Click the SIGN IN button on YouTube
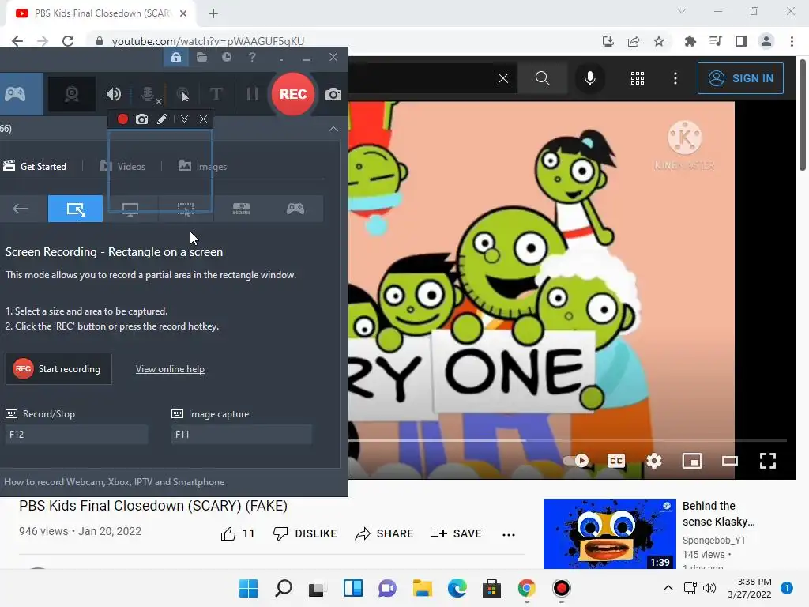Screen dimensions: 809x607 [740, 78]
